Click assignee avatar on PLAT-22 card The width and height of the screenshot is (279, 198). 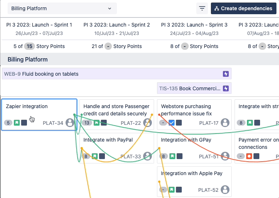tap(148, 123)
